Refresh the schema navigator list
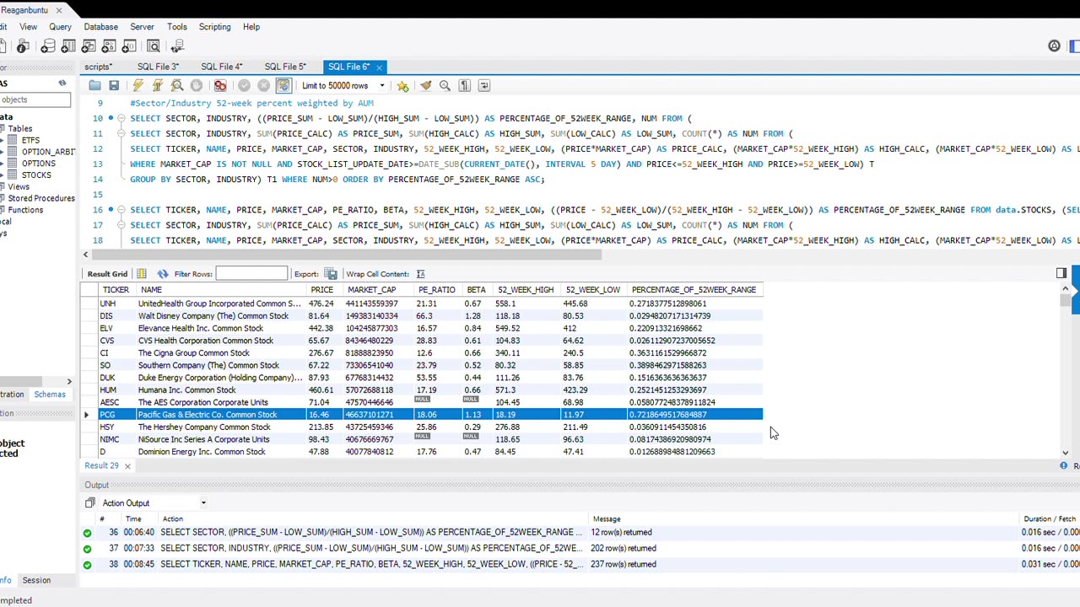 click(62, 83)
